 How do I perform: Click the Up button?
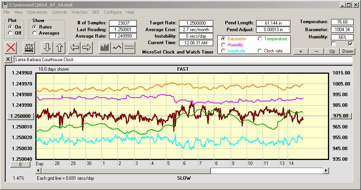point(332,51)
